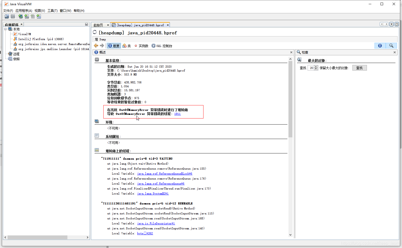Open the 窗口(W) menu
402x248 pixels.
tap(66, 11)
